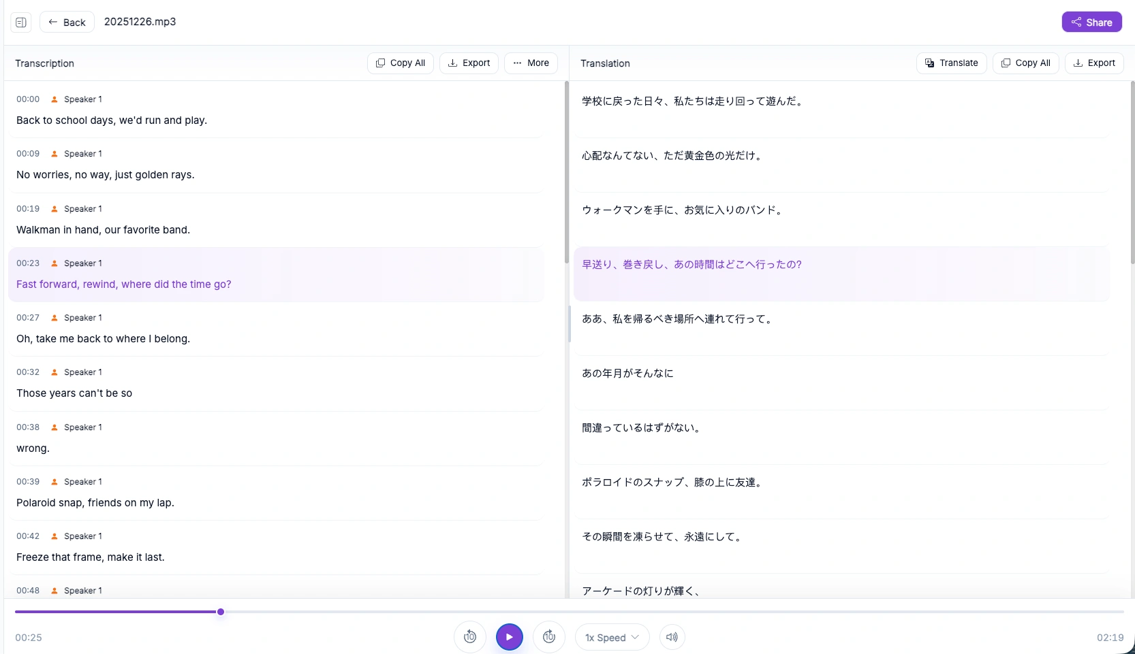This screenshot has height=654, width=1135.
Task: Skip forward 10 seconds
Action: pos(549,638)
